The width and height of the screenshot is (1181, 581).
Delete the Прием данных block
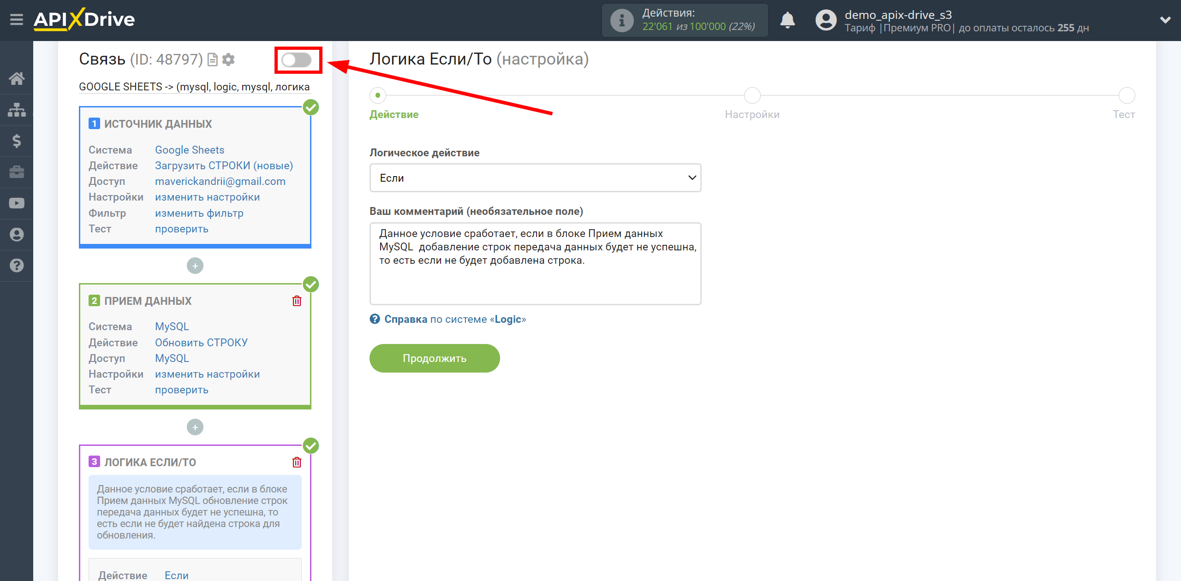pyautogui.click(x=297, y=301)
